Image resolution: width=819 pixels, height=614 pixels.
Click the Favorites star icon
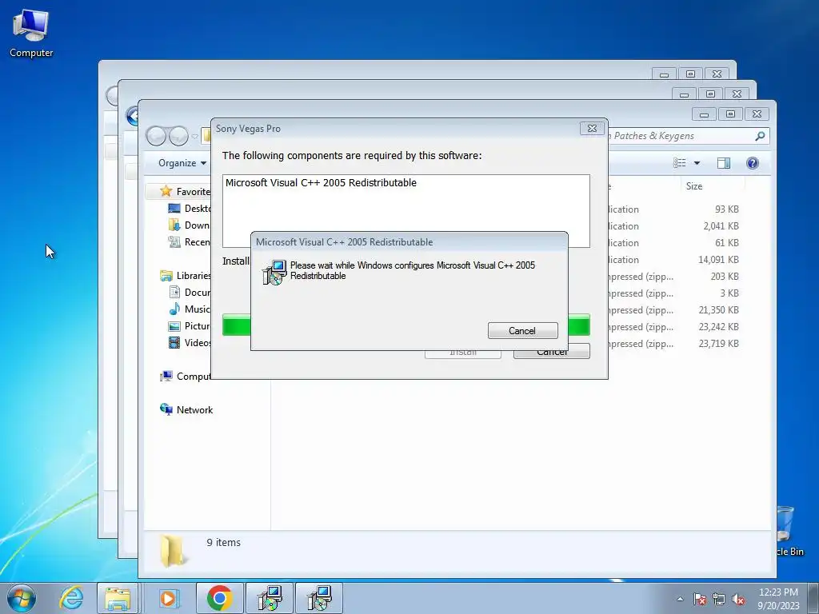click(x=166, y=191)
